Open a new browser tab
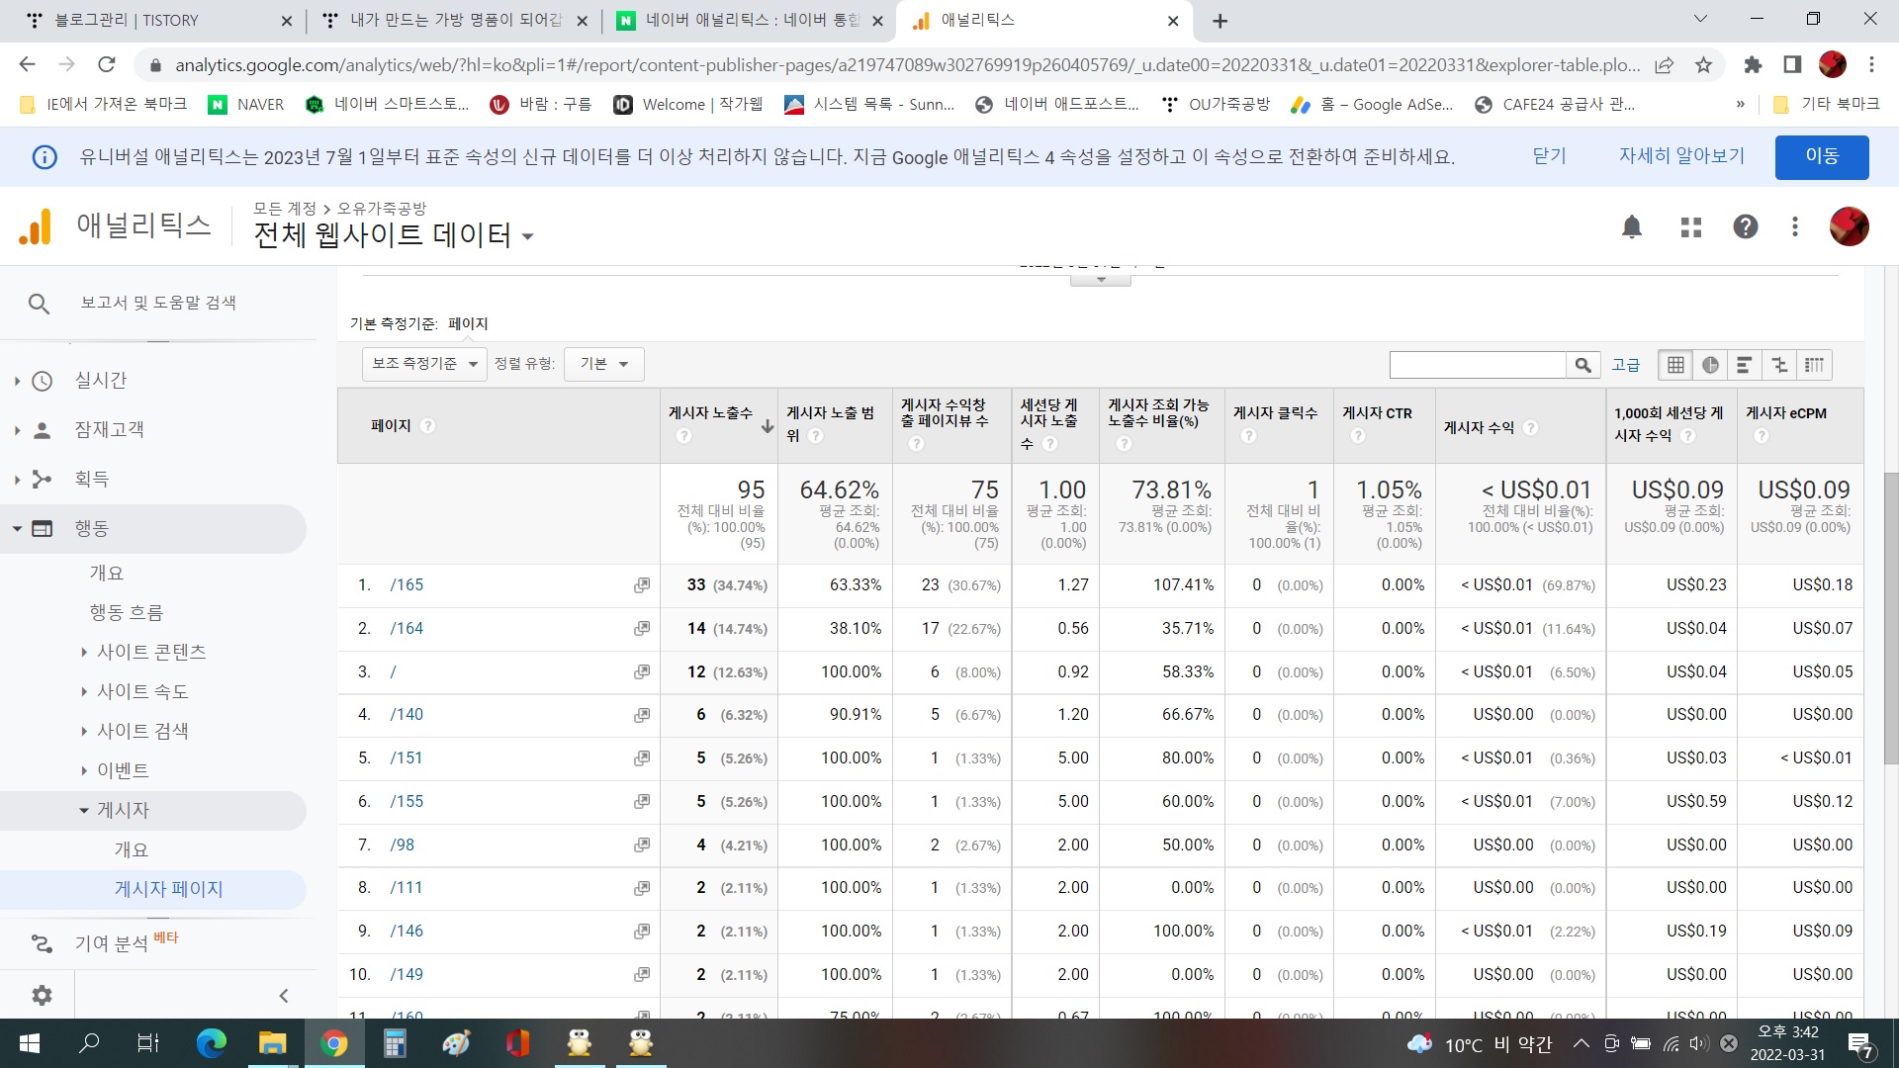 coord(1220,21)
